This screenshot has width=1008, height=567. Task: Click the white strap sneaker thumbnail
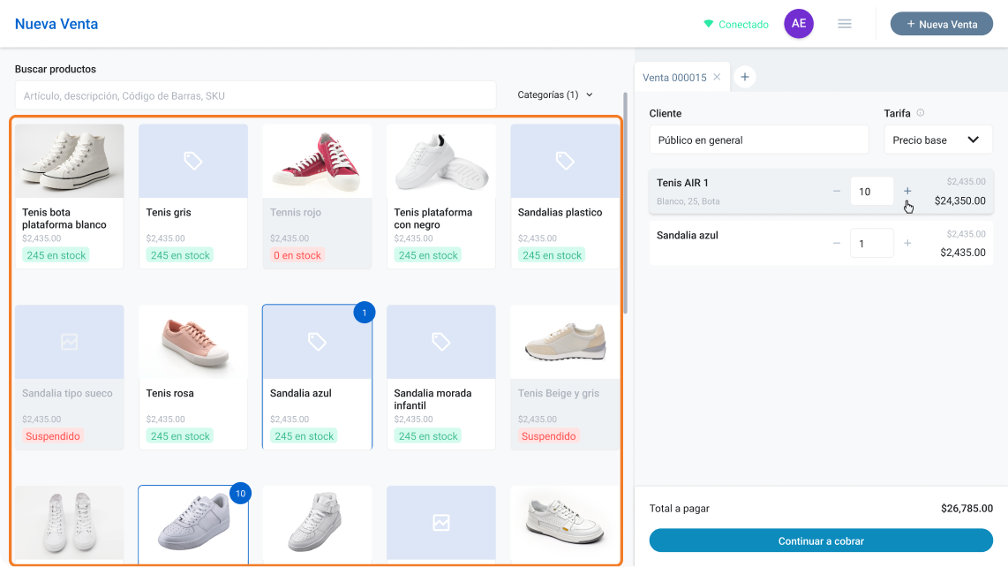click(317, 523)
